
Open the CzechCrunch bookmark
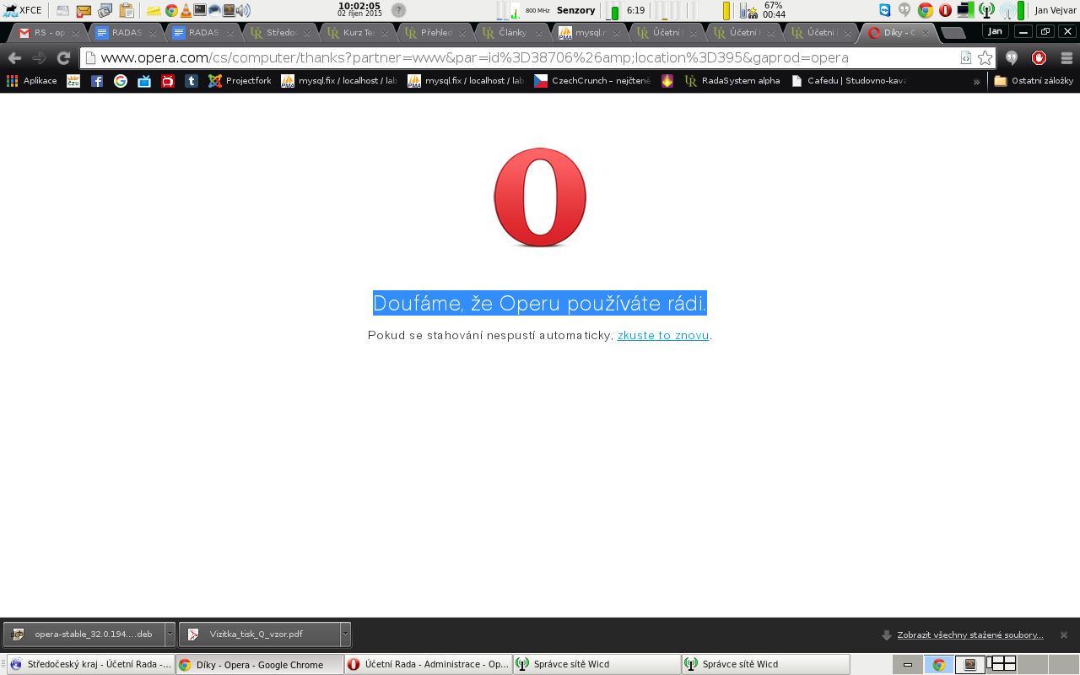(x=592, y=81)
